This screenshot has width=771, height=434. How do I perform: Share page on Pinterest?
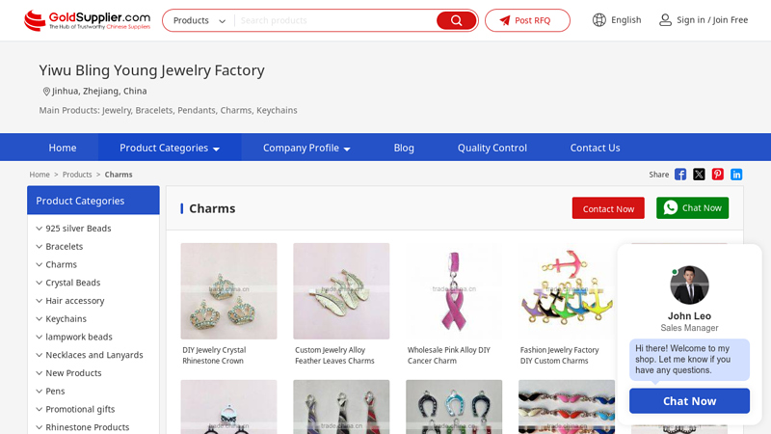(x=717, y=175)
